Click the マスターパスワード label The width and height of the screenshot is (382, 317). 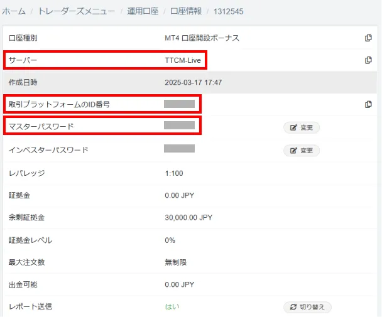tap(41, 127)
